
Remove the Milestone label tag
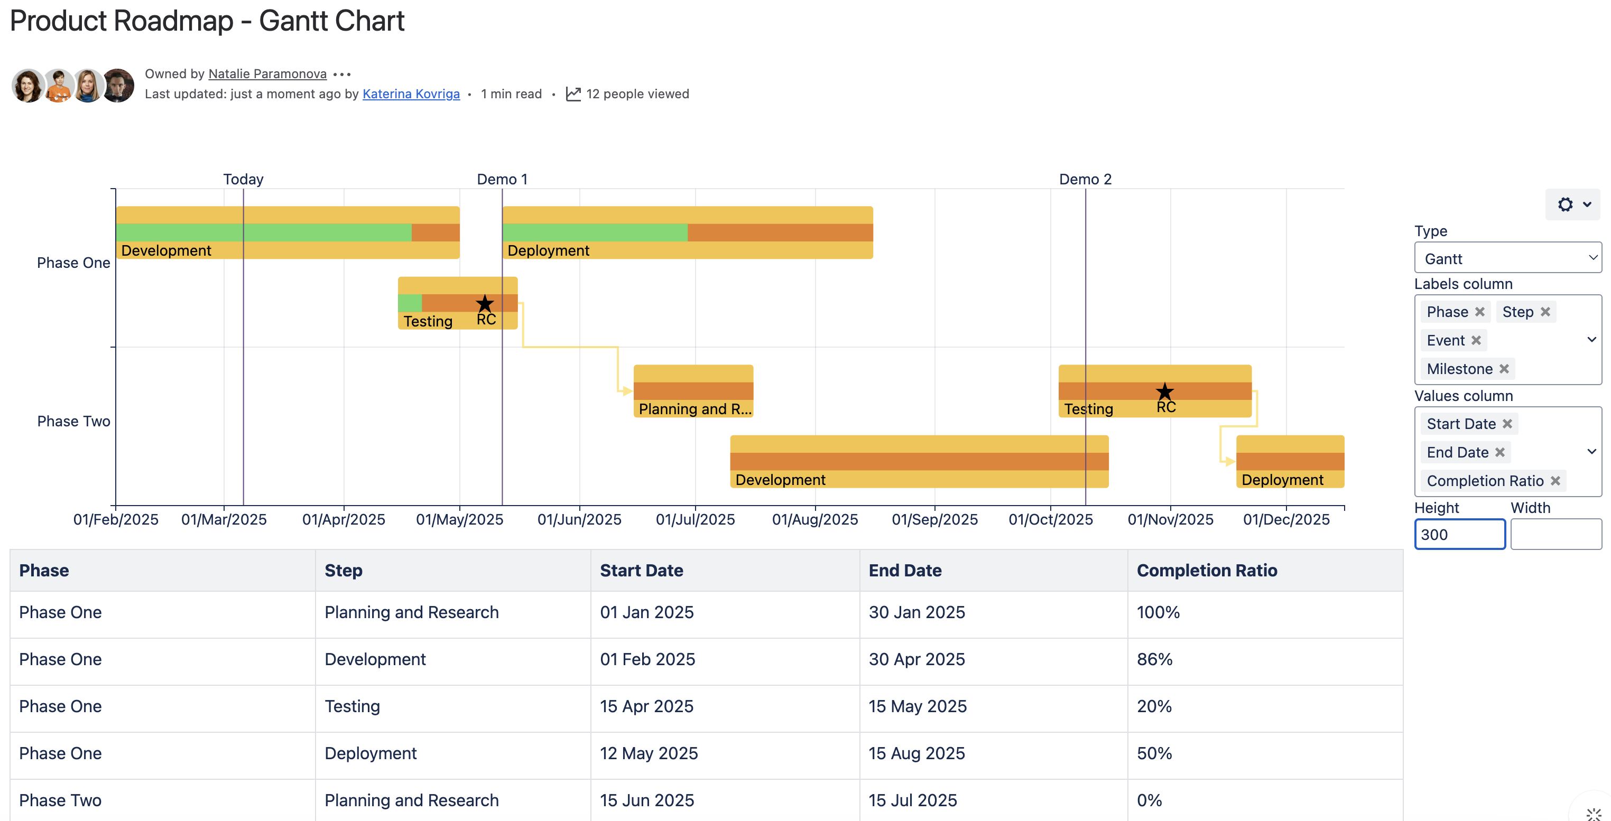tap(1504, 369)
